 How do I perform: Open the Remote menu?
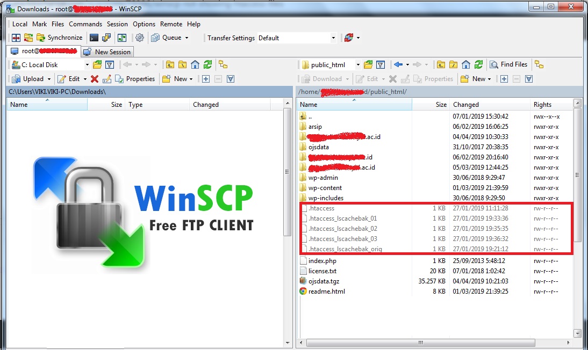pyautogui.click(x=171, y=24)
